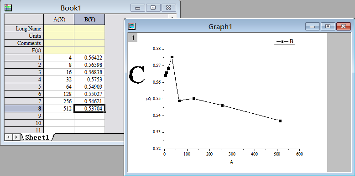
Task: Click the F(x) cell of column B
Action: tap(89, 50)
